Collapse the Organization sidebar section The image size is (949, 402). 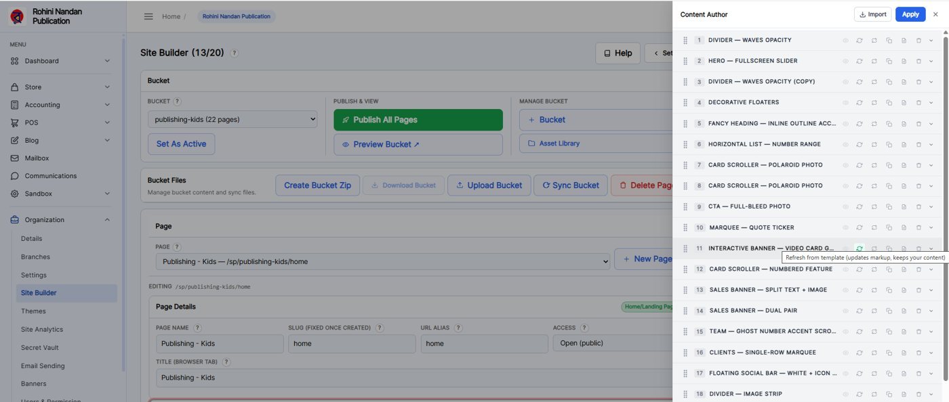[x=107, y=220]
